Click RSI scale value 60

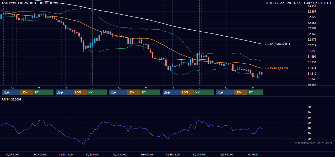pos(309,117)
